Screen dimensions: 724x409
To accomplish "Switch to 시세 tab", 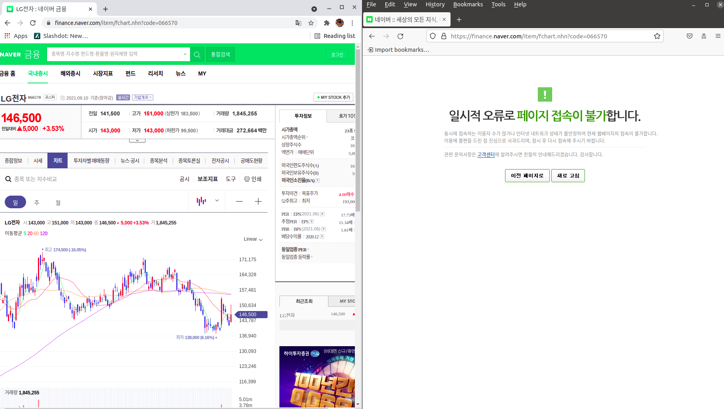I will (38, 161).
